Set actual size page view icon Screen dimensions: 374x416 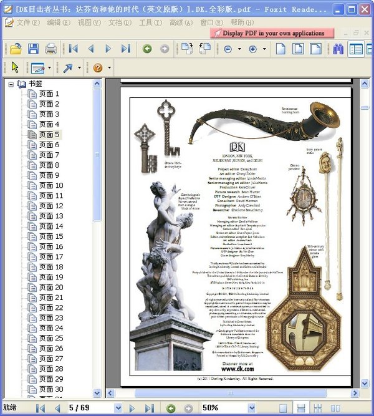(x=280, y=49)
